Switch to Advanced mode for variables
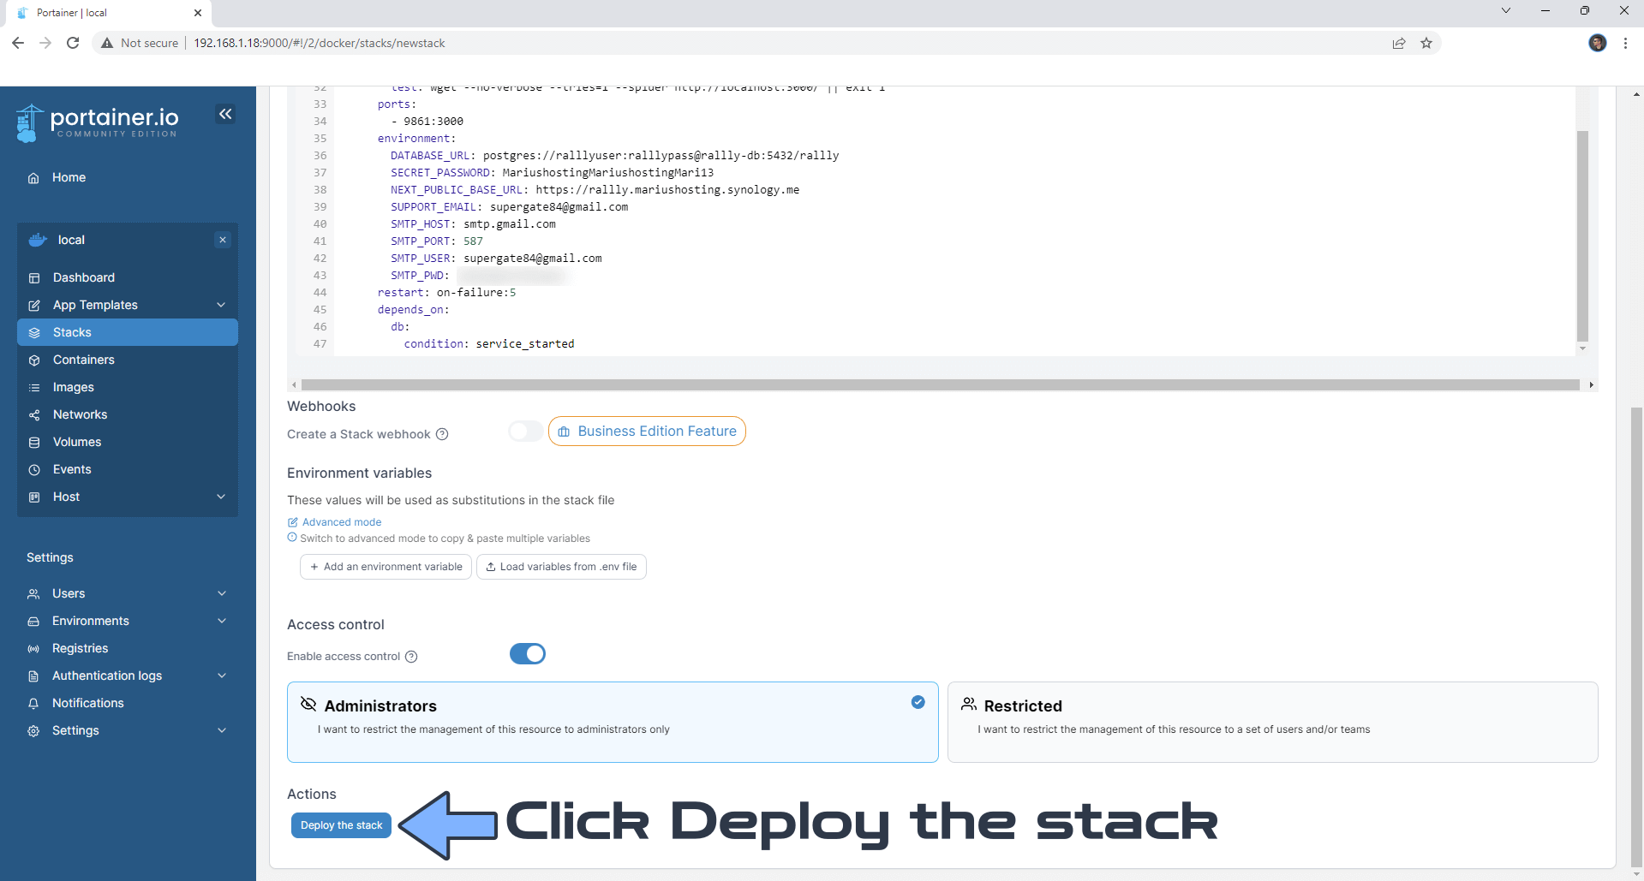The width and height of the screenshot is (1644, 881). [335, 521]
